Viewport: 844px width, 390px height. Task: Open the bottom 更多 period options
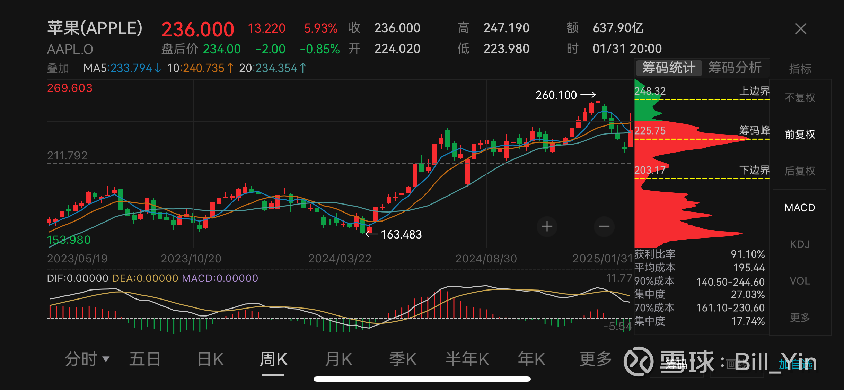pyautogui.click(x=595, y=359)
